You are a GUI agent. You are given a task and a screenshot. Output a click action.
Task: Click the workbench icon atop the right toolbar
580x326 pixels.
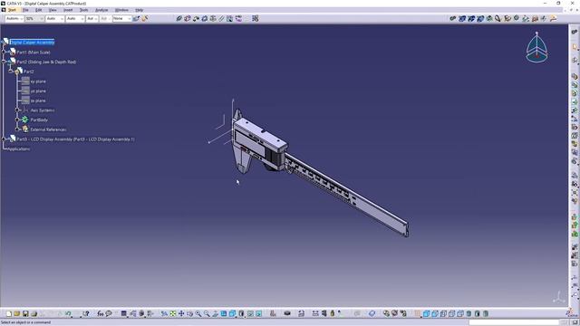575,33
